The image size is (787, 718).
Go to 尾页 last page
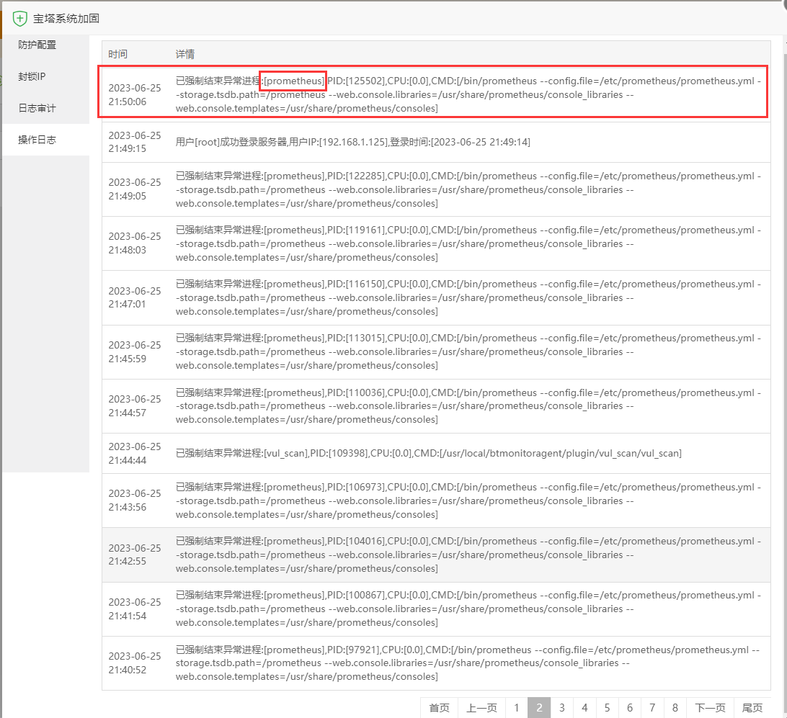pos(752,708)
